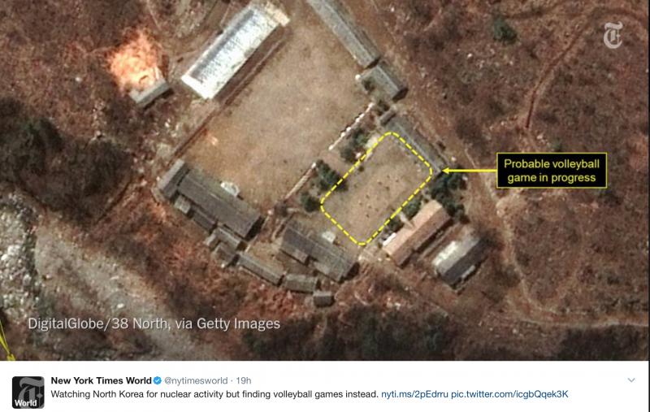Click the tan-roofed building near court

tap(416, 232)
